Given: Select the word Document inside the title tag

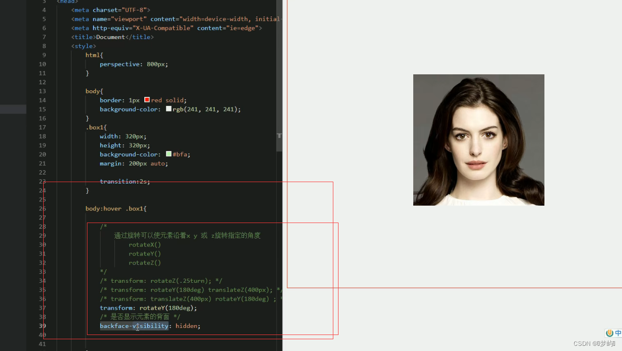Looking at the screenshot, I should point(110,37).
